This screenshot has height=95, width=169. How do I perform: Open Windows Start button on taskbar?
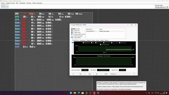pyautogui.click(x=71, y=93)
